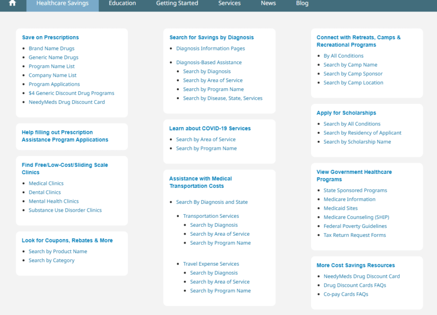Open Search for Savings by Diagnosis heading
Viewport: 437px width, 315px height.
tap(211, 37)
